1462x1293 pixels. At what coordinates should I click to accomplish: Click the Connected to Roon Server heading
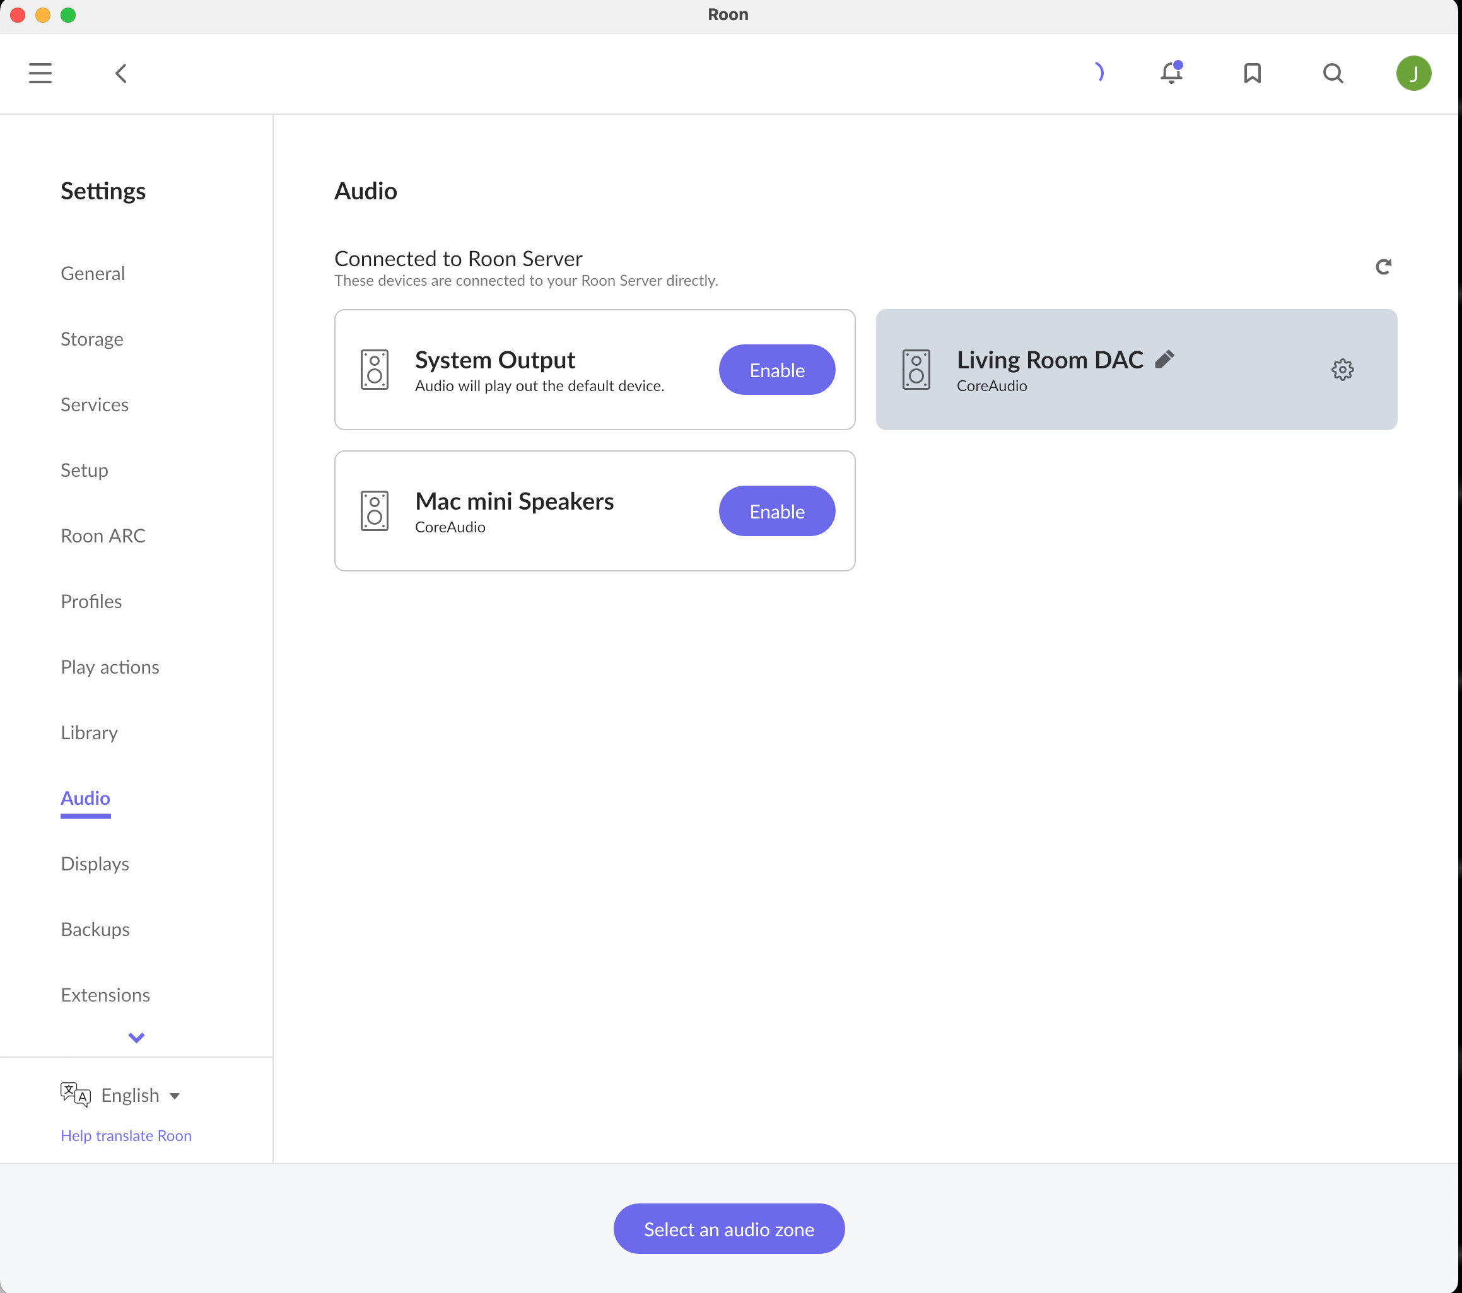(459, 258)
